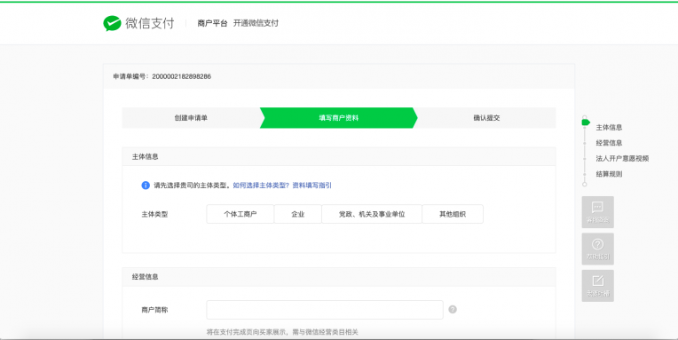Open the 资料填写指引 link

click(311, 186)
